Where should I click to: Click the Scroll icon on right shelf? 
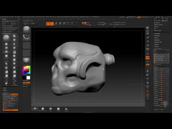coord(148,34)
